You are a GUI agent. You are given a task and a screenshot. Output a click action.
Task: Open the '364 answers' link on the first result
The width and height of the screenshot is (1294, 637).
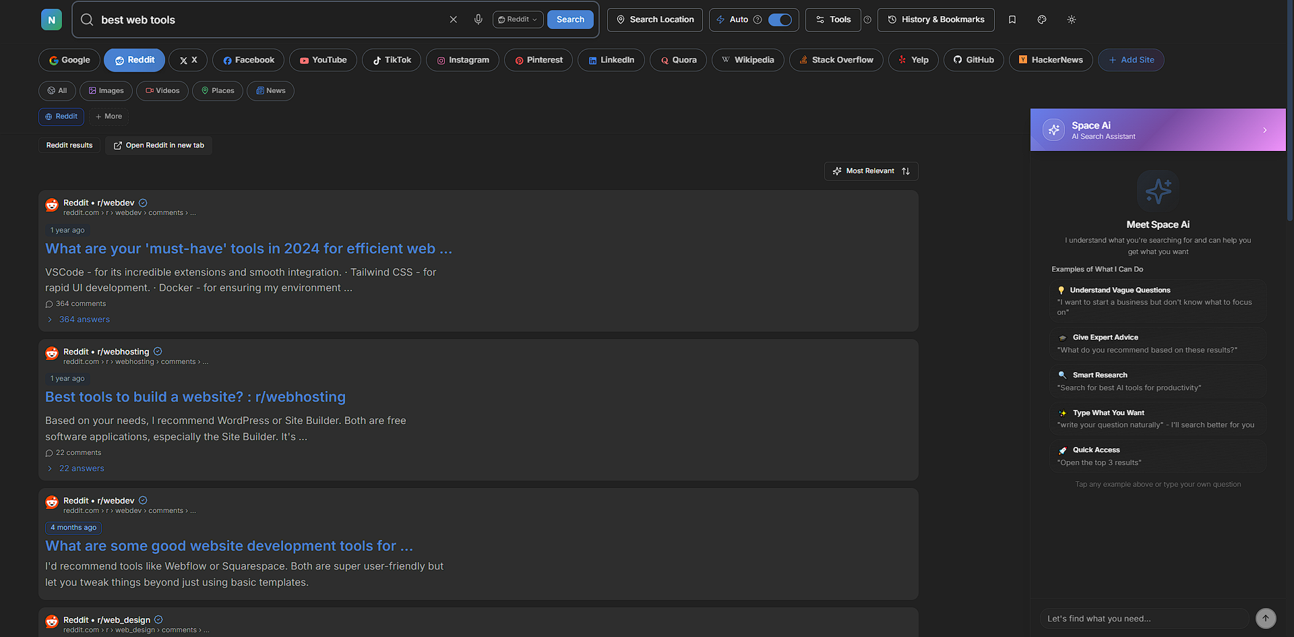tap(84, 319)
